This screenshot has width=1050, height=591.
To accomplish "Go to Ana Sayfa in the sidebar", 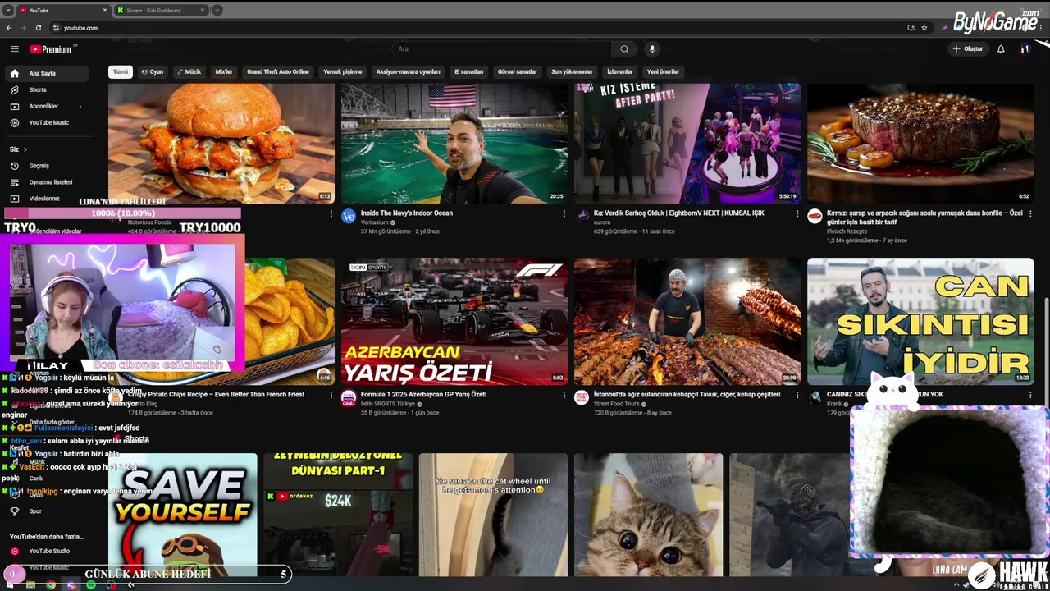I will point(46,73).
